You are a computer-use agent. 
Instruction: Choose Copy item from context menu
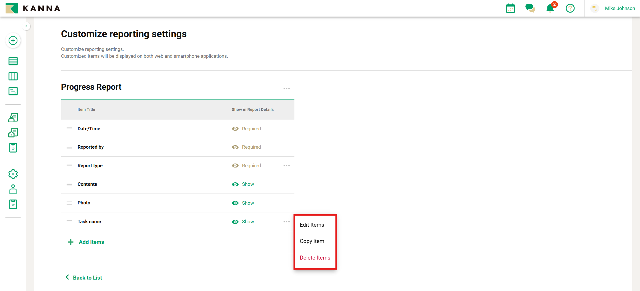pyautogui.click(x=312, y=241)
